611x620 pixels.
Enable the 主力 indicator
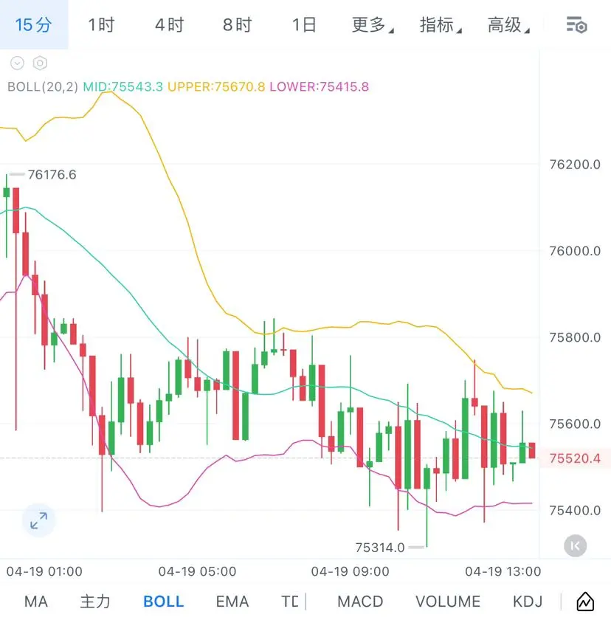95,602
